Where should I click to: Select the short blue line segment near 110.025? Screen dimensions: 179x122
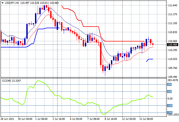150,59
